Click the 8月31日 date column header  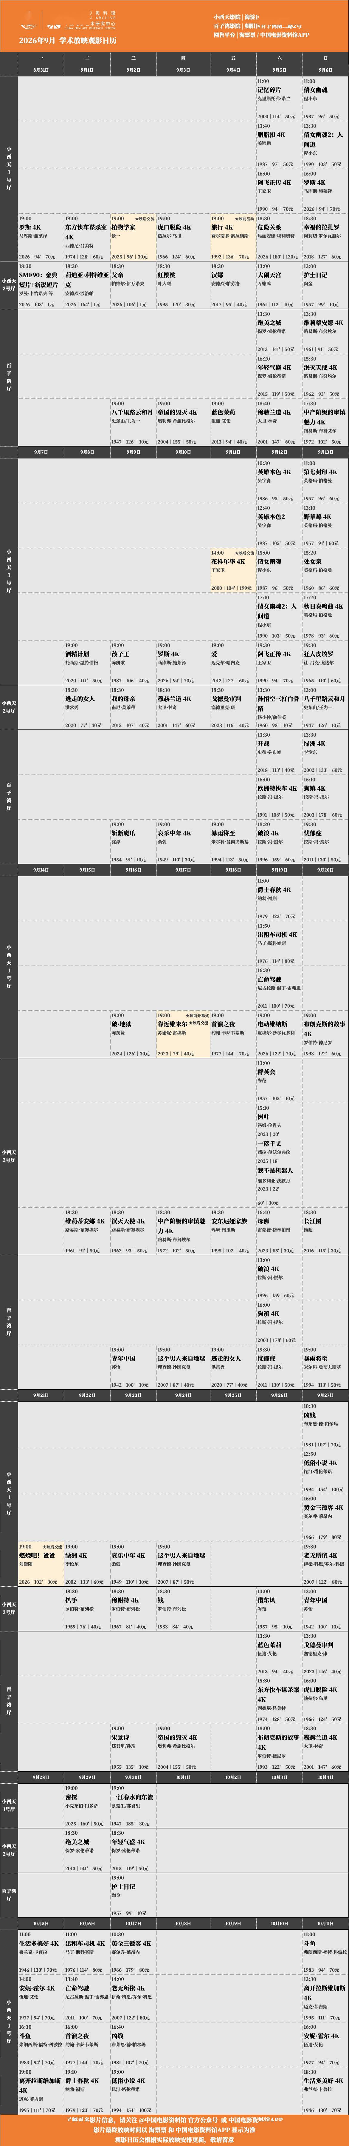click(x=41, y=70)
